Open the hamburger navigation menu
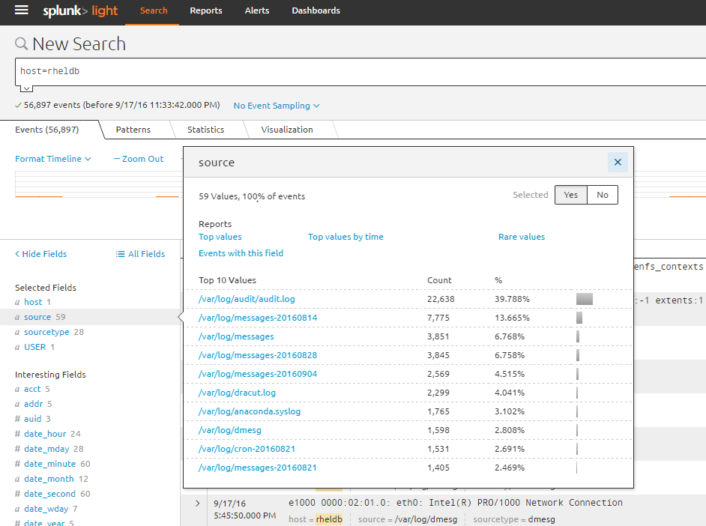The width and height of the screenshot is (706, 526). point(20,10)
